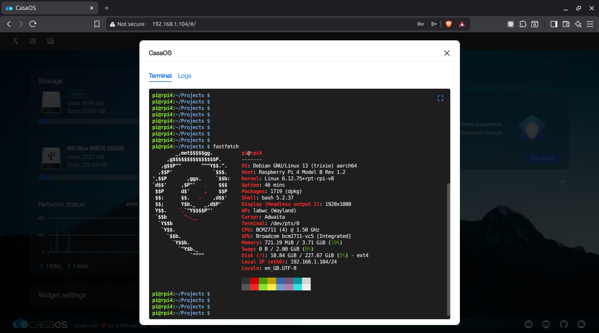This screenshot has height=333, width=599.
Task: Click the bookmark icon in toolbar
Action: point(97,24)
